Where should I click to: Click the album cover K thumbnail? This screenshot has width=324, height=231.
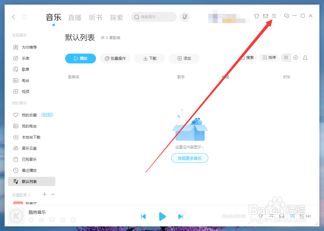pos(16,216)
